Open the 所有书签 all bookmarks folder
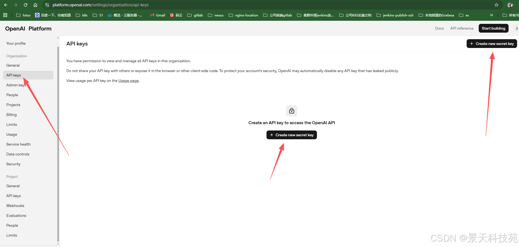Image resolution: width=519 pixels, height=247 pixels. point(511,15)
